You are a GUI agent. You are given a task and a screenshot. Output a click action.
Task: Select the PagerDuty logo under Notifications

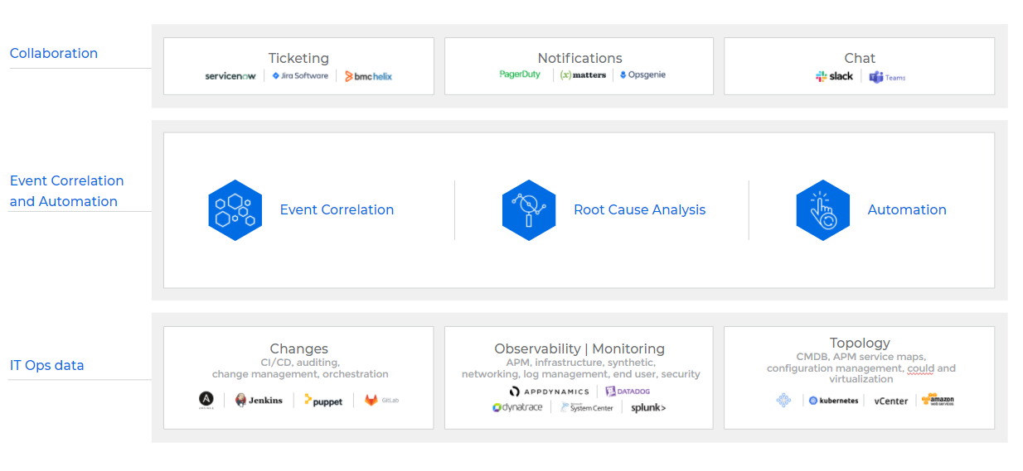[520, 74]
